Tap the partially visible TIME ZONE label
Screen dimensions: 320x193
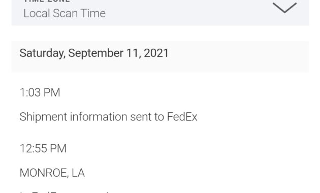47,1
